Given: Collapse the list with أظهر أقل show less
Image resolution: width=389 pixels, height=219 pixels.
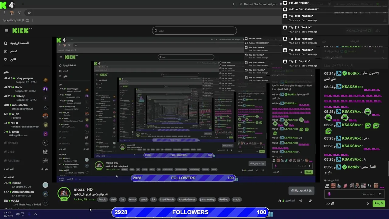Looking at the screenshot, I should [x=44, y=169].
